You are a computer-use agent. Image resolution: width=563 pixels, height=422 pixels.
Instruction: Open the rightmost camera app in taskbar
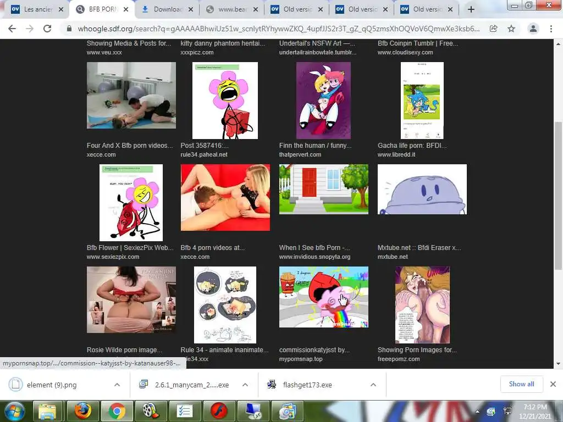pyautogui.click(x=287, y=411)
